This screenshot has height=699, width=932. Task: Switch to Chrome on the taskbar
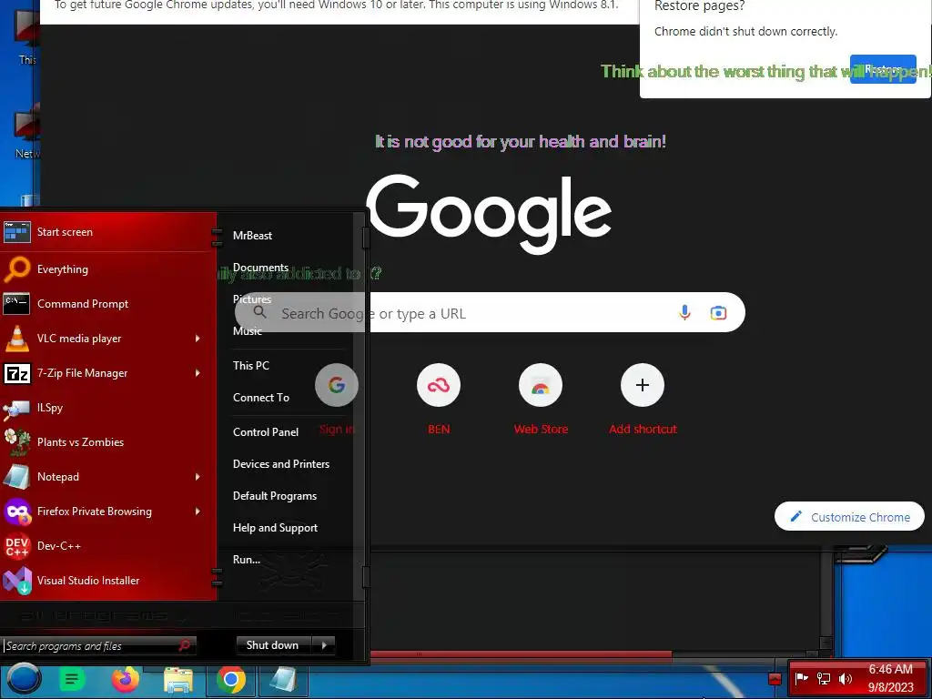(x=230, y=679)
